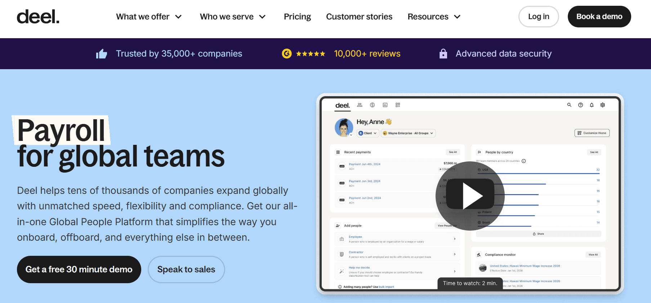
Task: Open Customer stories
Action: coord(359,17)
